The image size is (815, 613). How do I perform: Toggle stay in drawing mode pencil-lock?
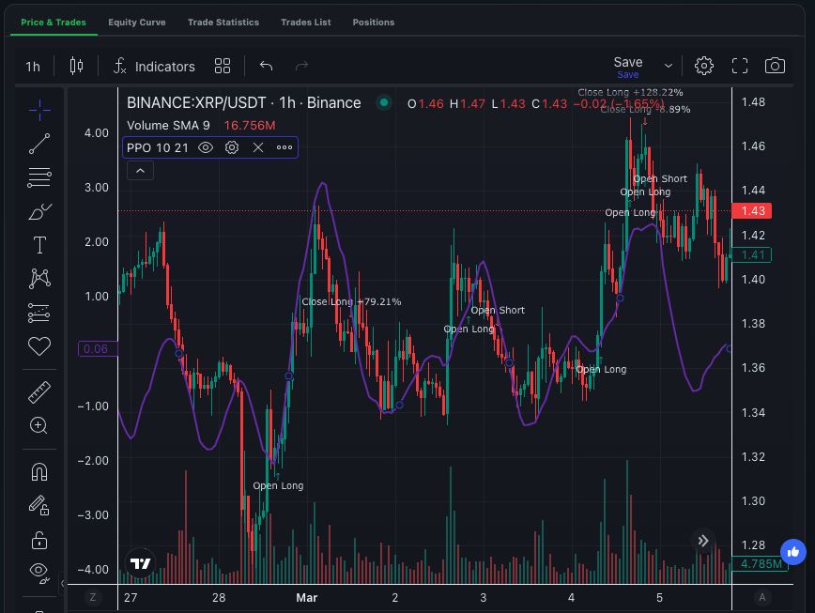(39, 505)
